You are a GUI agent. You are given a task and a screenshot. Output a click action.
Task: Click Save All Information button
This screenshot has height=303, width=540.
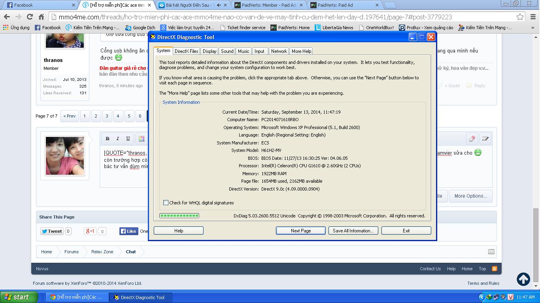353,231
